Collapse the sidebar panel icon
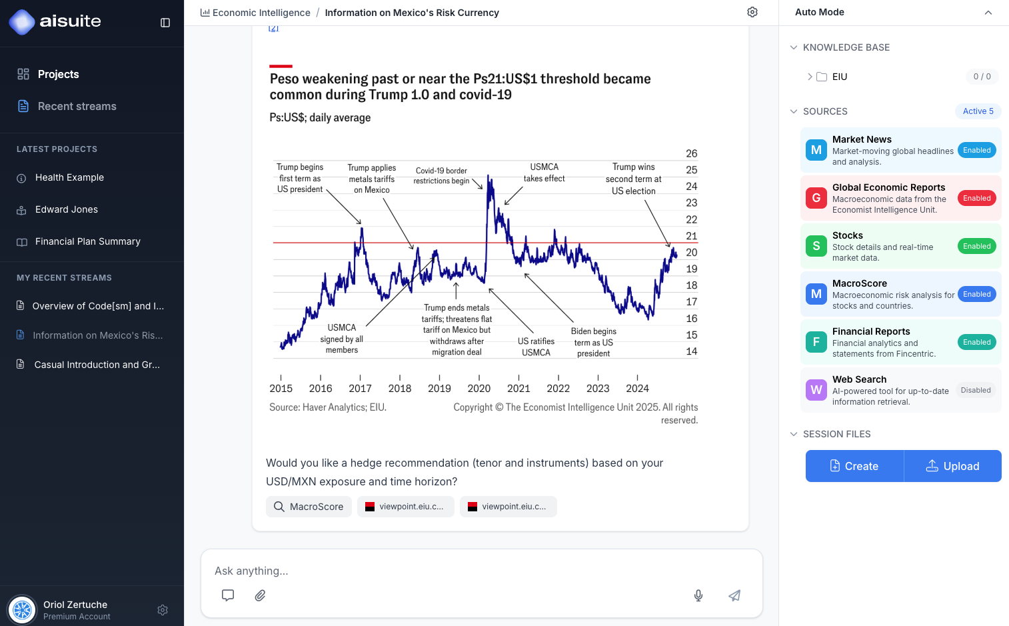The height and width of the screenshot is (626, 1009). (x=165, y=23)
